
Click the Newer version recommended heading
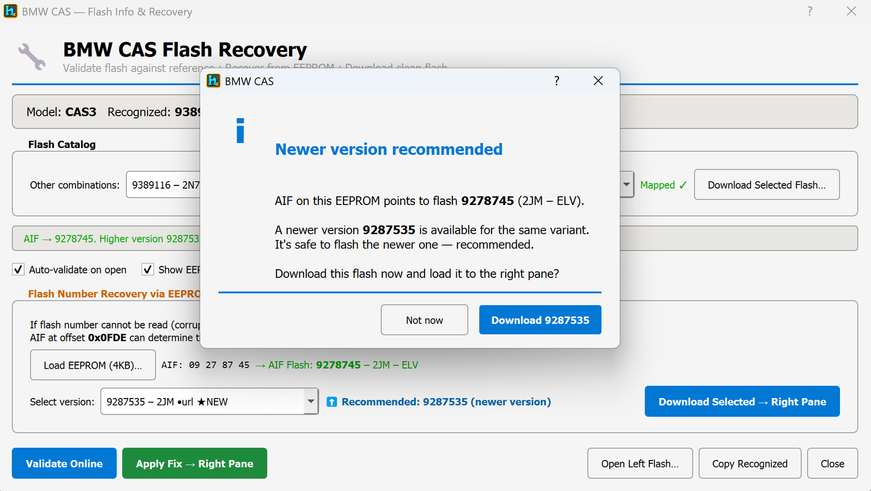[x=389, y=149]
